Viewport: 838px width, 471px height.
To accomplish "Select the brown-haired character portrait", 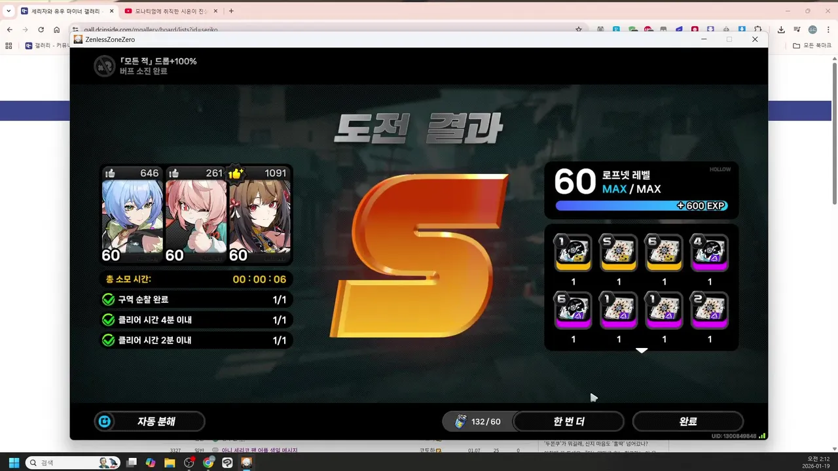I will point(259,215).
